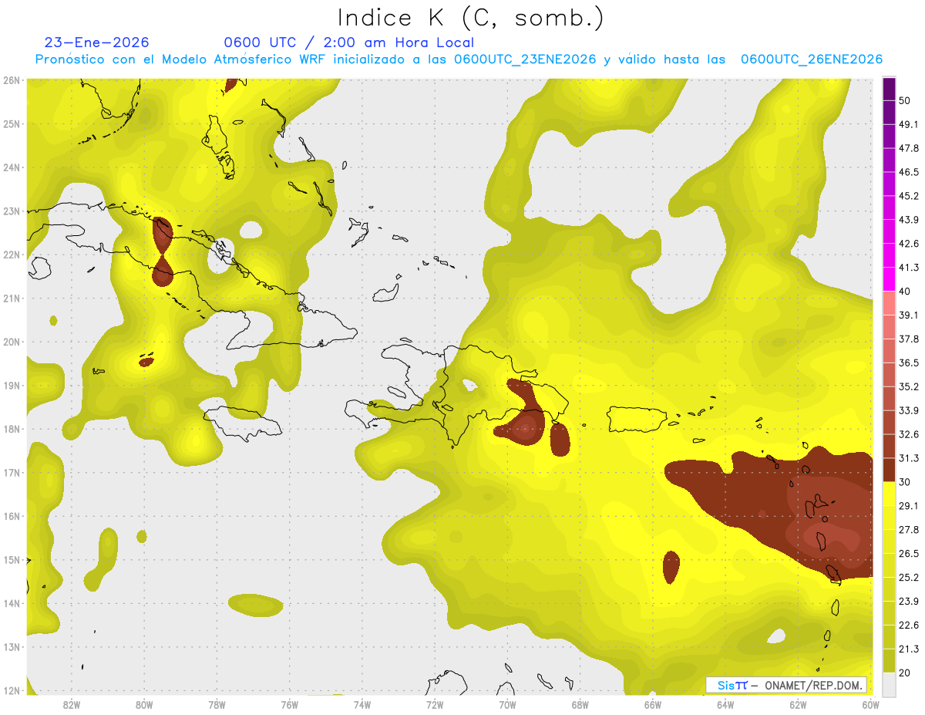This screenshot has height=715, width=925.
Task: Click the olive colorbar segment between 20 and 21.3
Action: point(889,660)
